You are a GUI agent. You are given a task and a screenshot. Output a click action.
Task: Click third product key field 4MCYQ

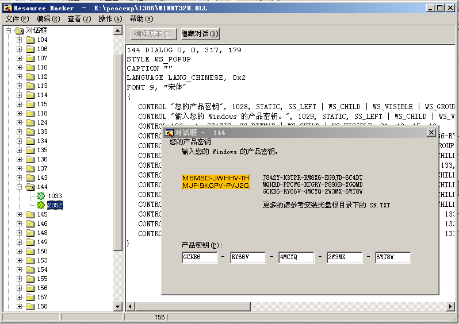(x=296, y=257)
